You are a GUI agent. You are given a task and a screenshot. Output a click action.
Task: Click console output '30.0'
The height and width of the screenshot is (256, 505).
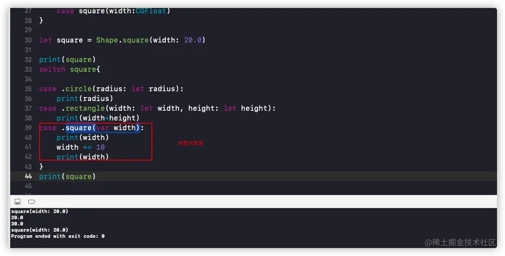(17, 224)
